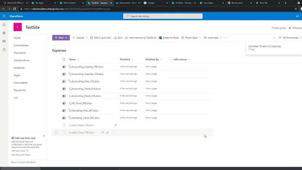This screenshot has width=302, height=170.
Task: Open the toolbar more options ellipsis
Action: pos(226,38)
